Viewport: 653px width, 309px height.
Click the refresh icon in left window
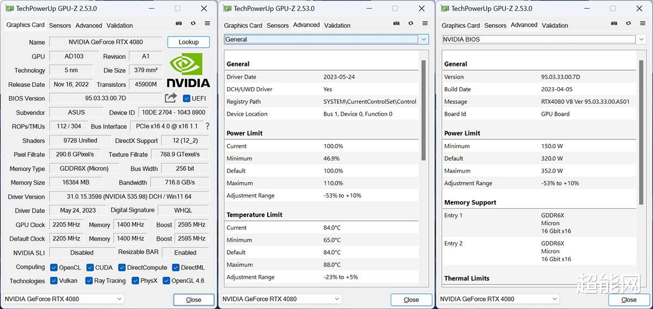[x=193, y=24]
